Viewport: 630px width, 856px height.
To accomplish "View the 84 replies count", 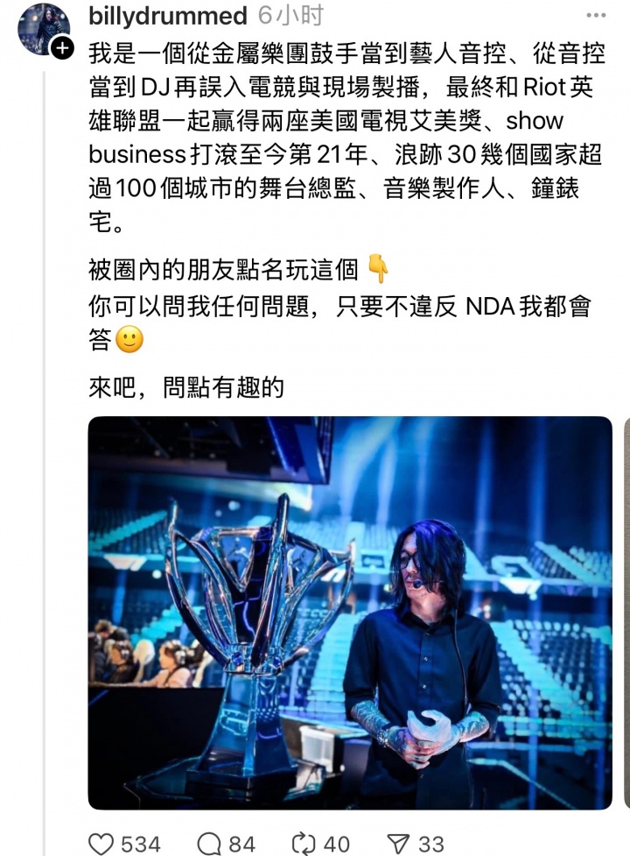I will 242,844.
